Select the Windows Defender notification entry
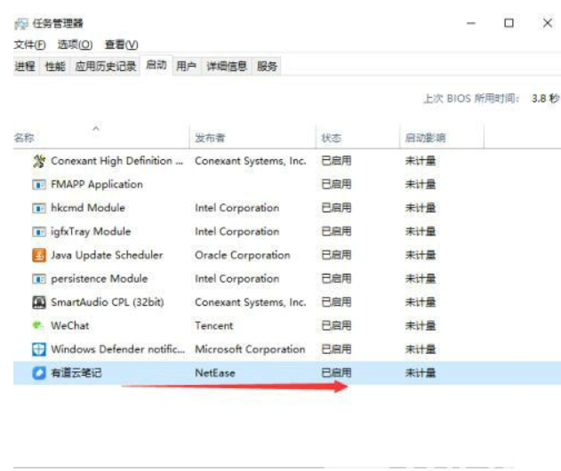561x471 pixels. point(118,349)
